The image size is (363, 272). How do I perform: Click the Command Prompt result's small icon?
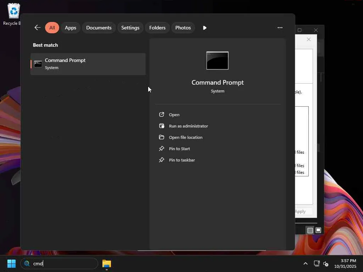point(38,64)
